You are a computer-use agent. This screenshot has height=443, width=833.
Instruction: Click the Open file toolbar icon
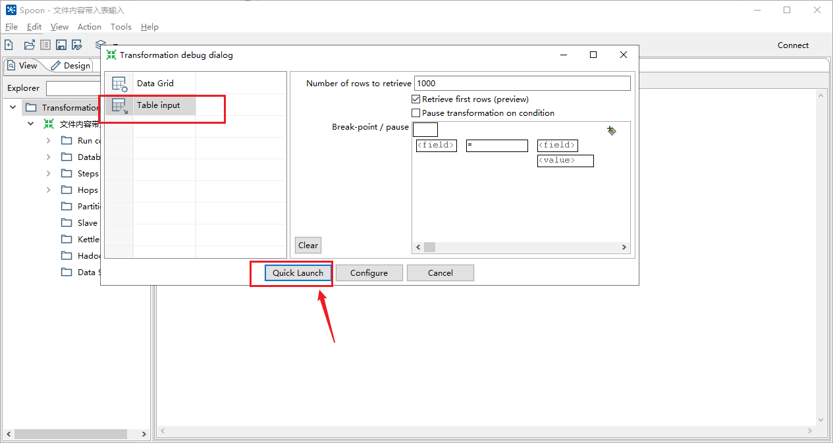(29, 45)
